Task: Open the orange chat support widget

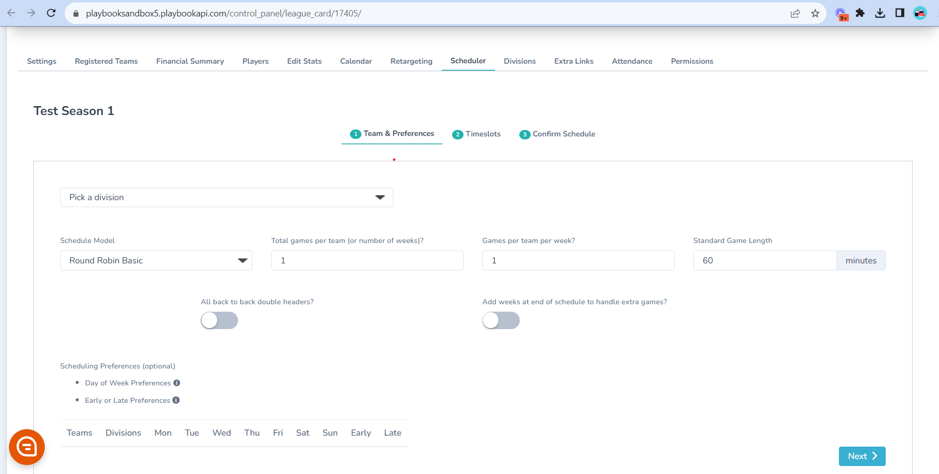Action: (x=27, y=447)
